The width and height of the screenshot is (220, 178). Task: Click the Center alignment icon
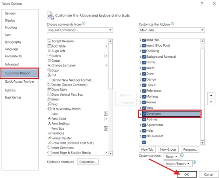pos(50,61)
